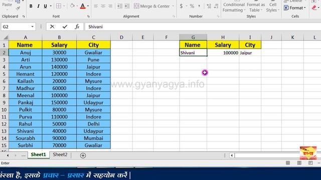Open Clipboard dialog launcher
The height and width of the screenshot is (180, 321).
24,16
